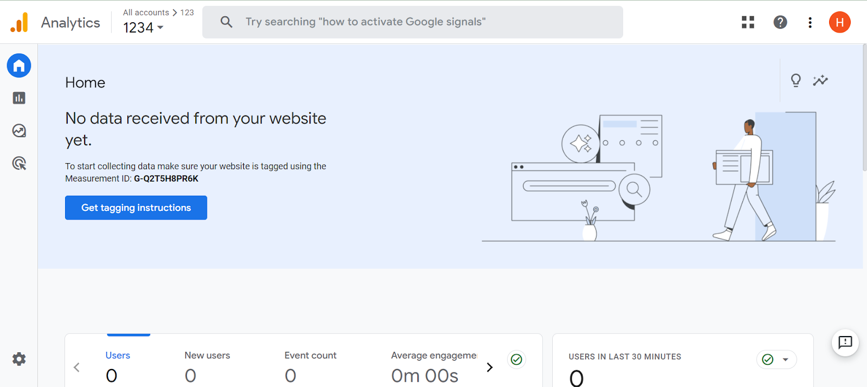
Task: Click the Analytics search field
Action: 412,22
